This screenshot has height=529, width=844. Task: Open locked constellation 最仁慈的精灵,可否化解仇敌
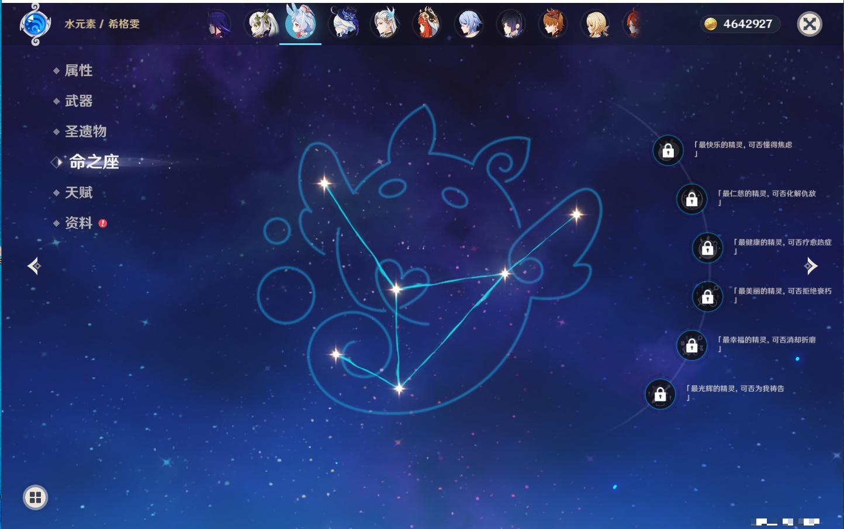tap(691, 199)
